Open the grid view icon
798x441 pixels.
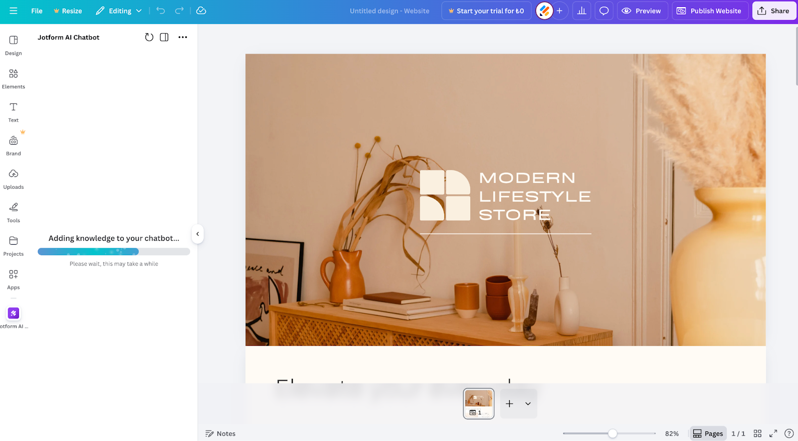click(x=757, y=434)
